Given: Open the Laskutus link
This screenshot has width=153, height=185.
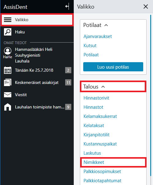Looking at the screenshot, I should click(x=92, y=153).
